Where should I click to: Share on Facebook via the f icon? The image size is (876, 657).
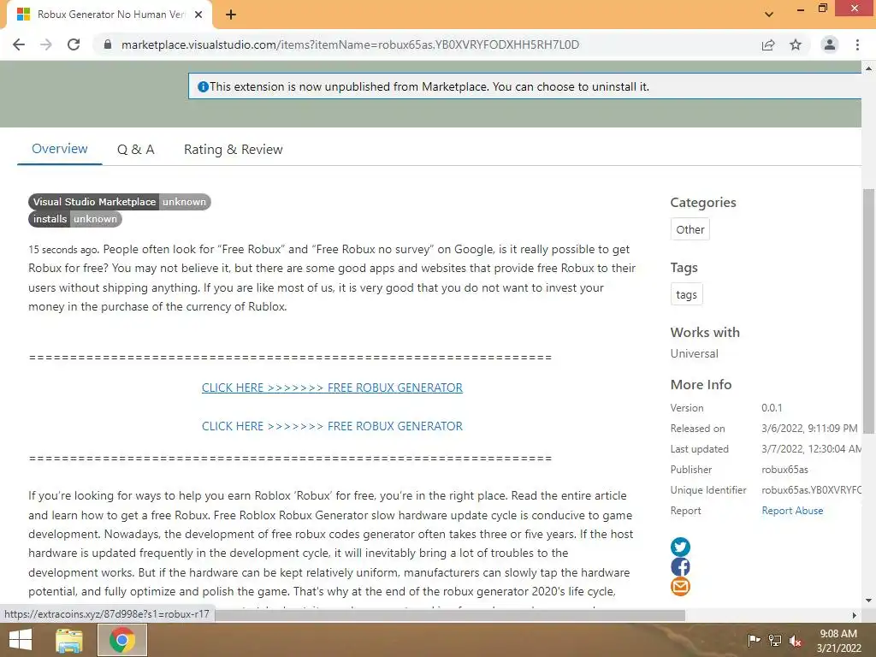point(680,567)
